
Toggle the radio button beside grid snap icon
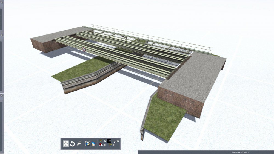[114, 145]
